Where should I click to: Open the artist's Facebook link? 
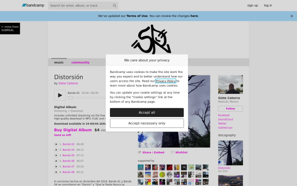pyautogui.click(x=224, y=115)
